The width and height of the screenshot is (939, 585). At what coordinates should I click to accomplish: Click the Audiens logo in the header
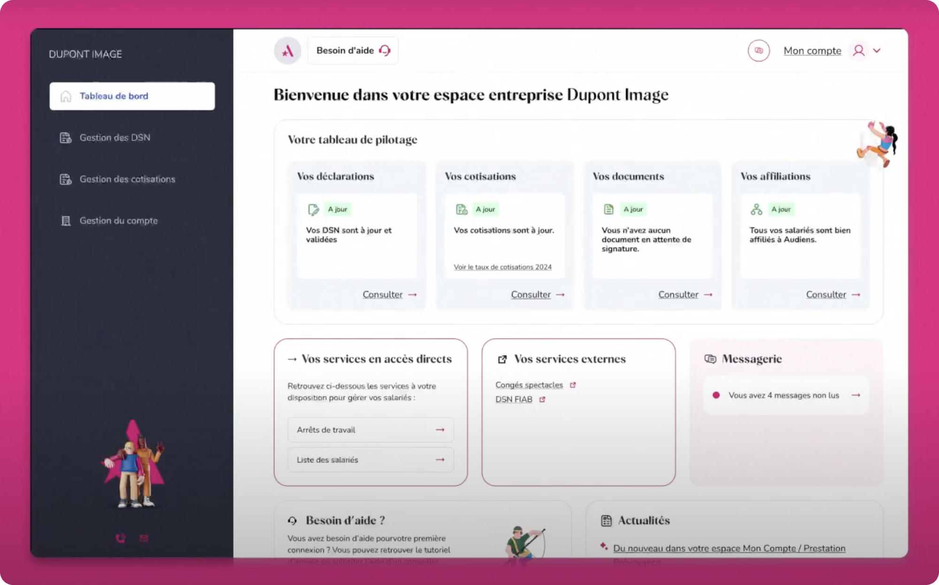tap(287, 50)
